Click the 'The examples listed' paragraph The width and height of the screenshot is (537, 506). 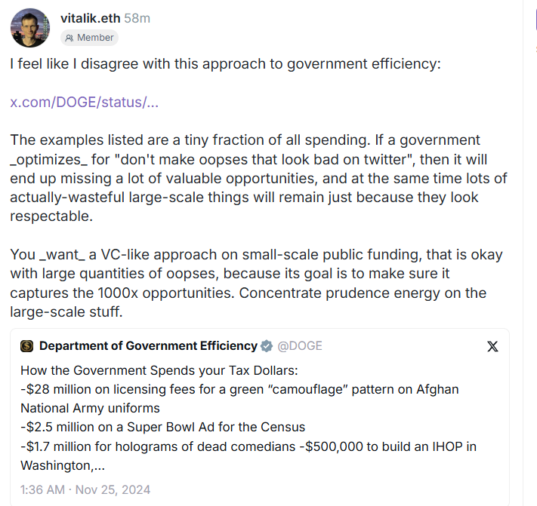[x=258, y=178]
